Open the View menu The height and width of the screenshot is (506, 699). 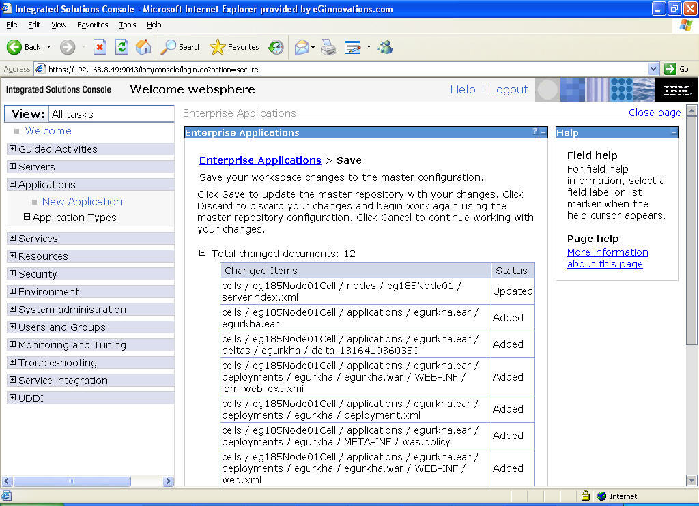[59, 25]
